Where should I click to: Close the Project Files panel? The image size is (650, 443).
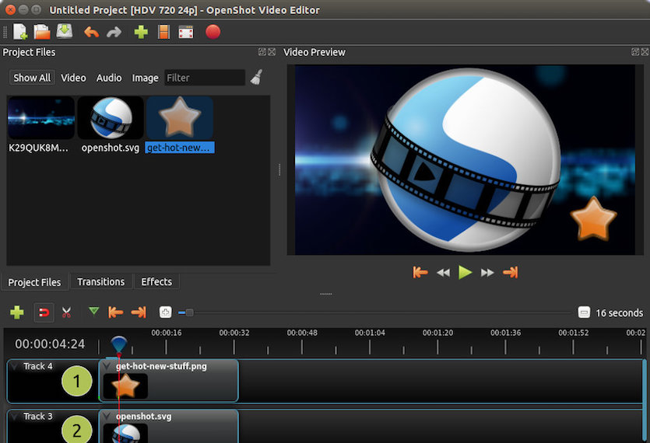pyautogui.click(x=272, y=52)
